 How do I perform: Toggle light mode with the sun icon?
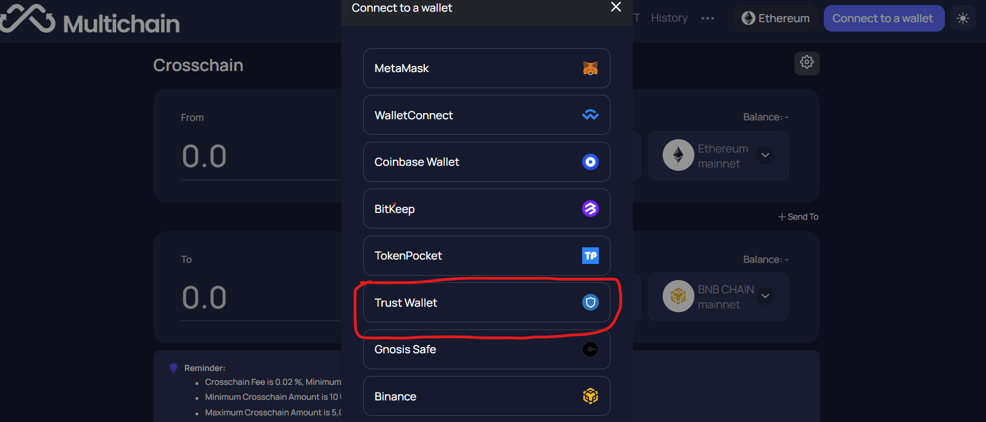pos(963,18)
